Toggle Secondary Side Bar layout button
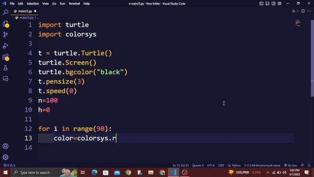The width and height of the screenshot is (314, 177). click(273, 3)
